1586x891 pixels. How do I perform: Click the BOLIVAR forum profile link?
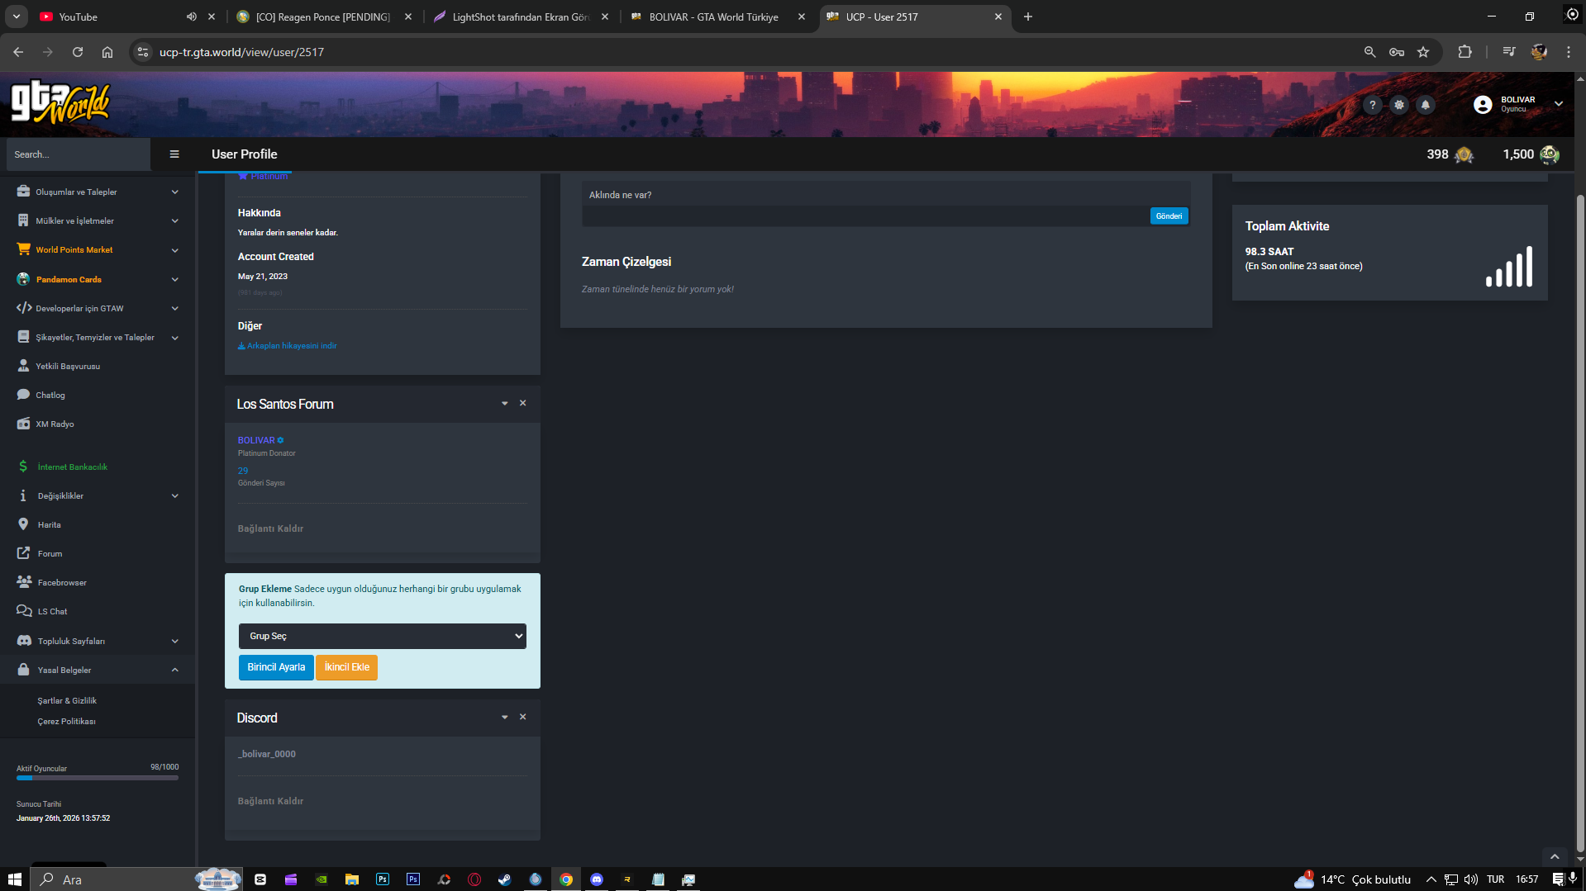point(256,440)
